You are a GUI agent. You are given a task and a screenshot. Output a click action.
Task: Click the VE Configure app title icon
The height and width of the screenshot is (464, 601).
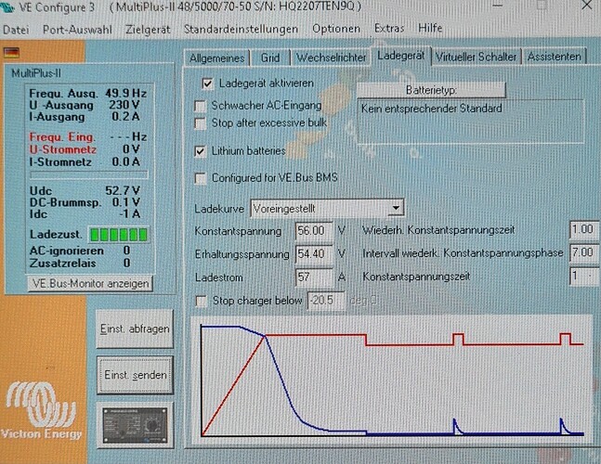(x=7, y=7)
